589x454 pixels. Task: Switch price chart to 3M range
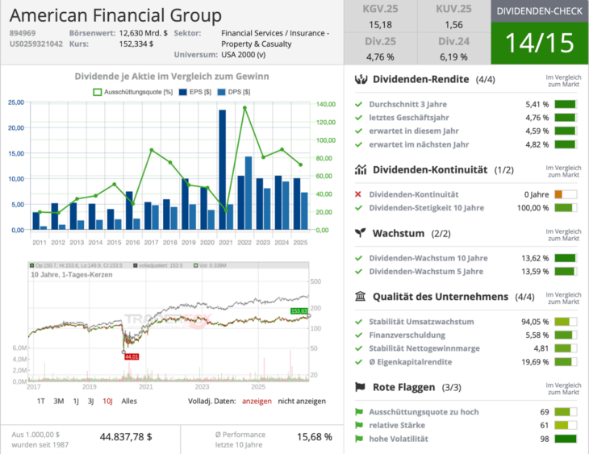coord(59,401)
